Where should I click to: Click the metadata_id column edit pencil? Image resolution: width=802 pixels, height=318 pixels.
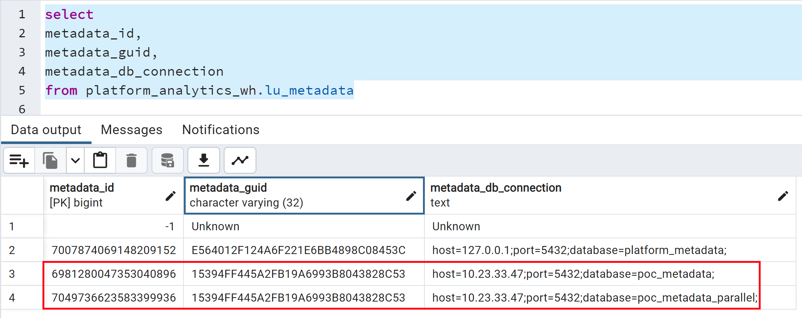170,196
